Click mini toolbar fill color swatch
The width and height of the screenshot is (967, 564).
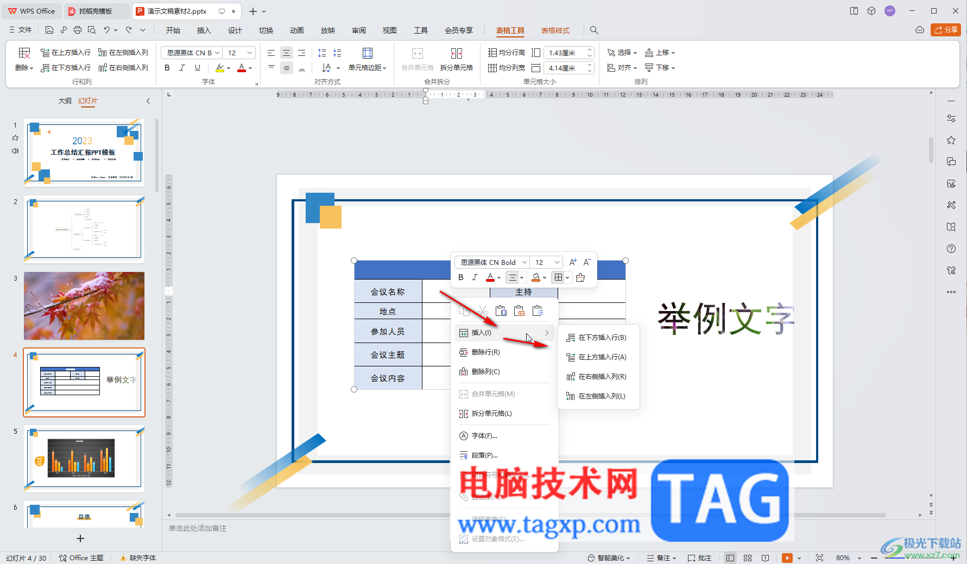(x=536, y=277)
